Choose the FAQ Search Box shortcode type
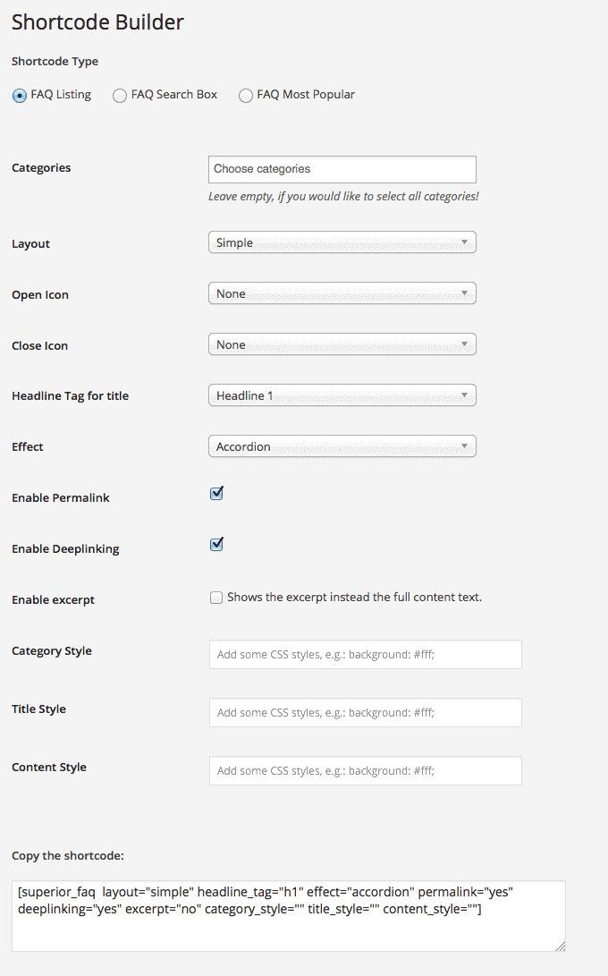This screenshot has width=608, height=976. tap(120, 96)
